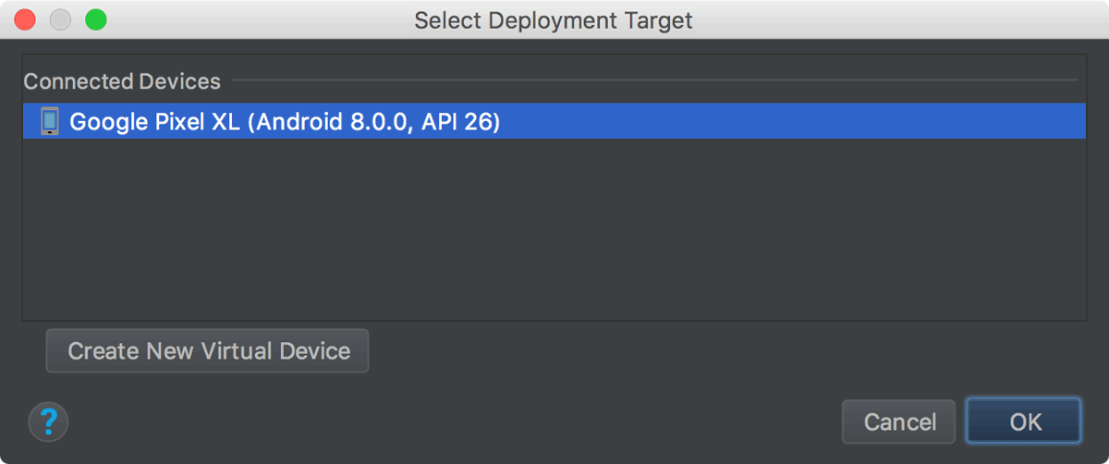This screenshot has height=464, width=1109.
Task: Click the phone icon beside Google Pixel XL
Action: (x=50, y=121)
